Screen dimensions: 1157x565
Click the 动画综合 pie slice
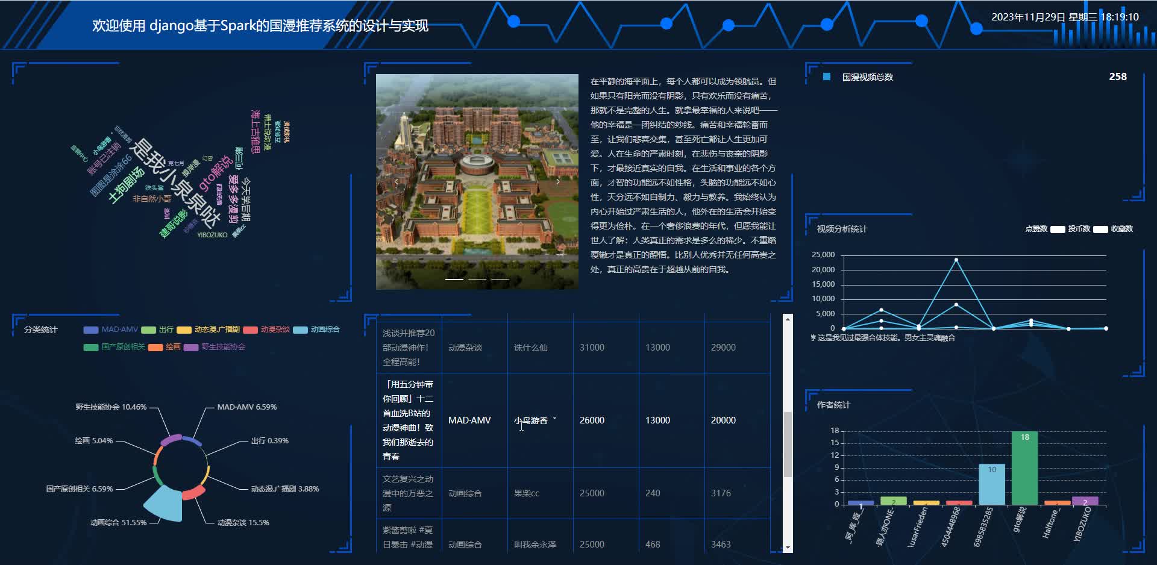point(162,504)
